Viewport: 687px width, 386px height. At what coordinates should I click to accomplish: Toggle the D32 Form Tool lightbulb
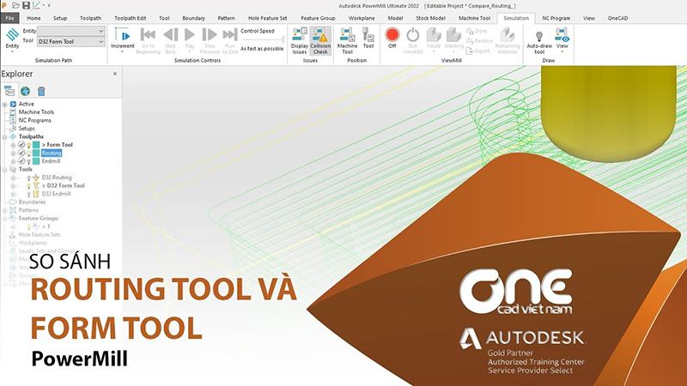29,186
